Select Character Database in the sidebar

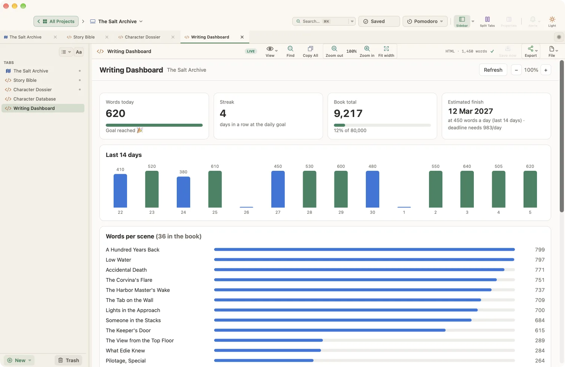coord(43,99)
